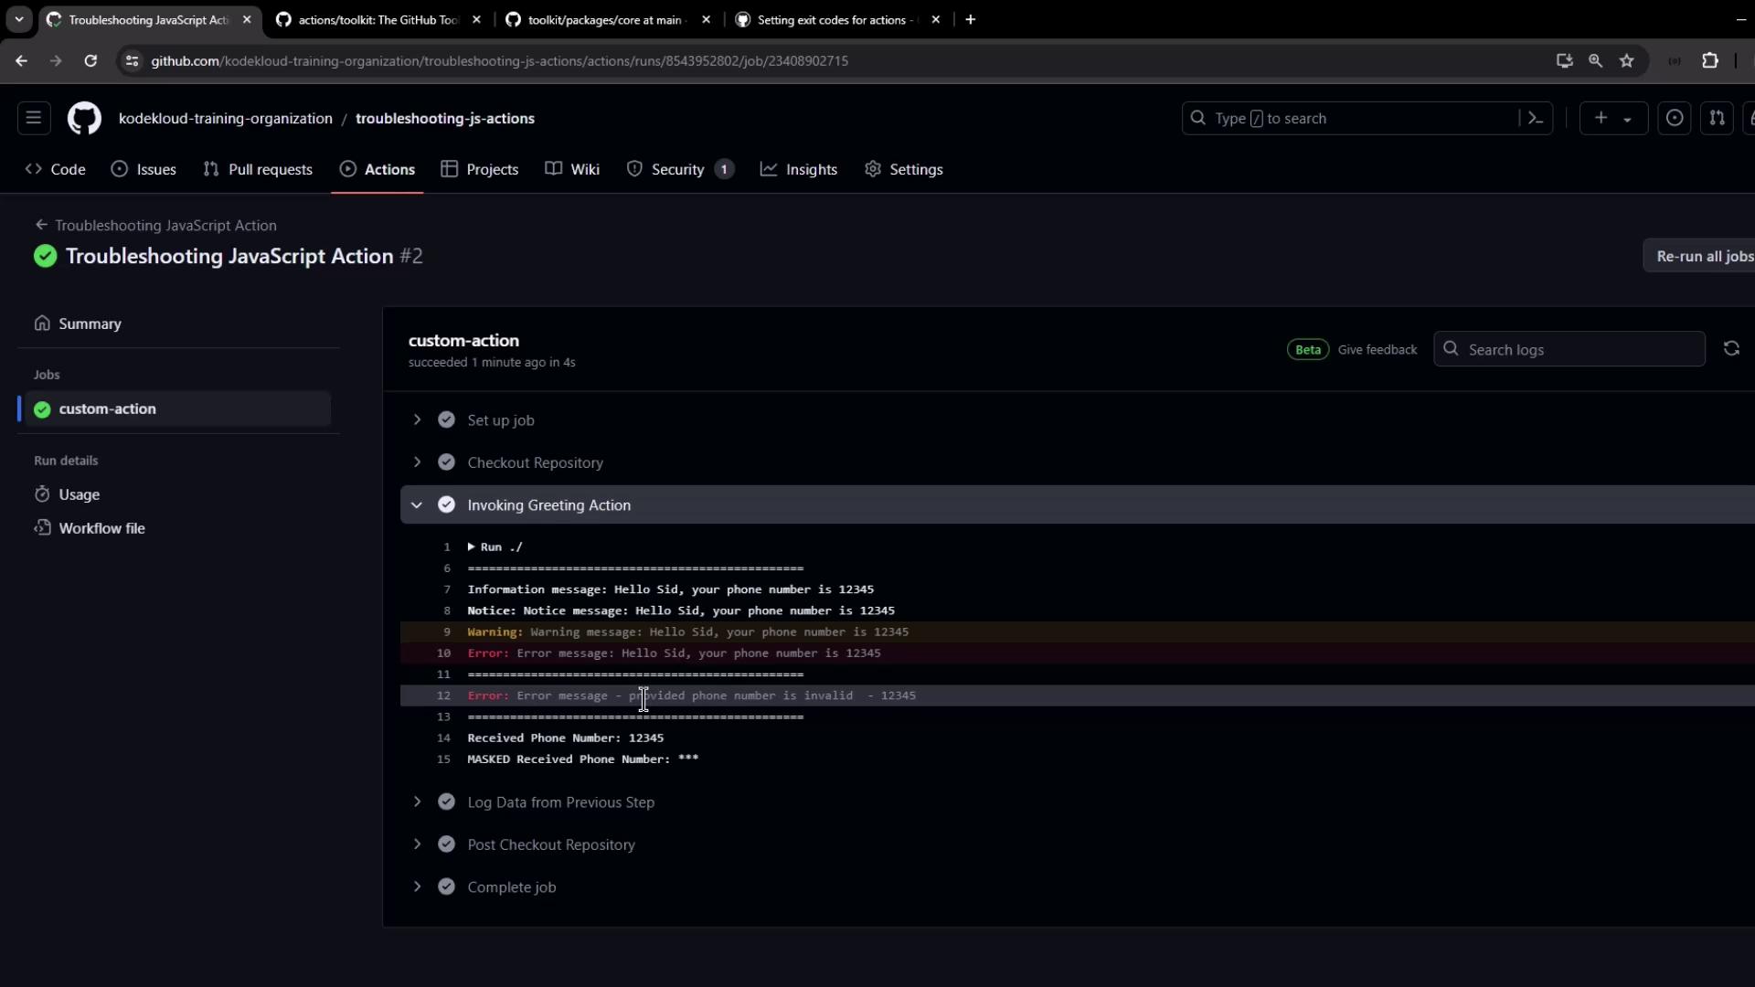Open the hamburger navigation menu

(34, 118)
